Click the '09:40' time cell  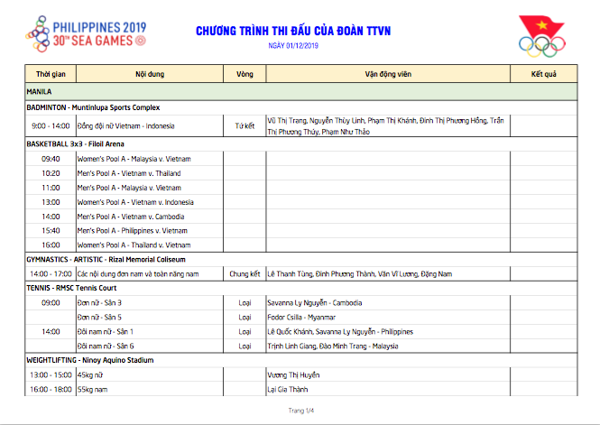pyautogui.click(x=51, y=159)
